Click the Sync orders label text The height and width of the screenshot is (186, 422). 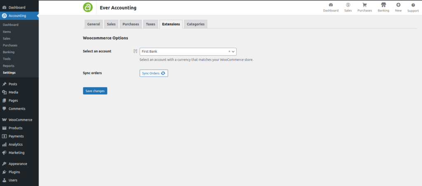click(x=92, y=73)
